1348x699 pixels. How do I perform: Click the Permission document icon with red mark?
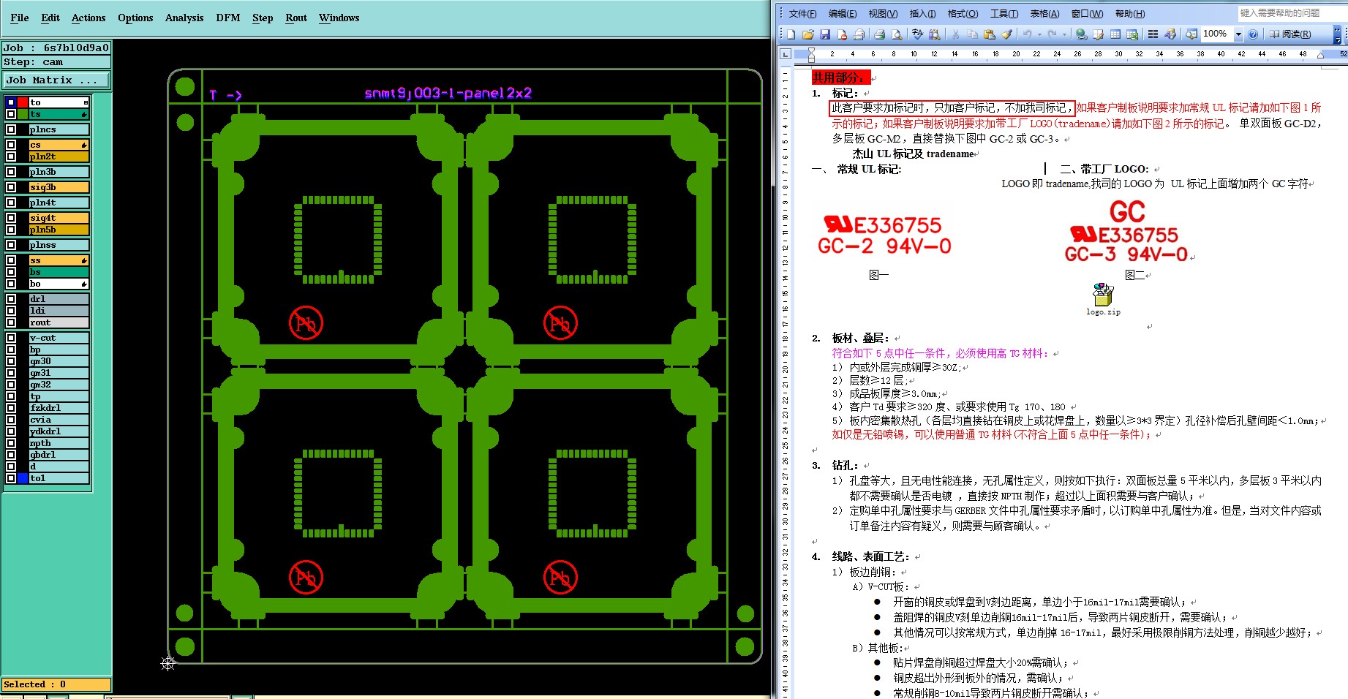point(842,34)
